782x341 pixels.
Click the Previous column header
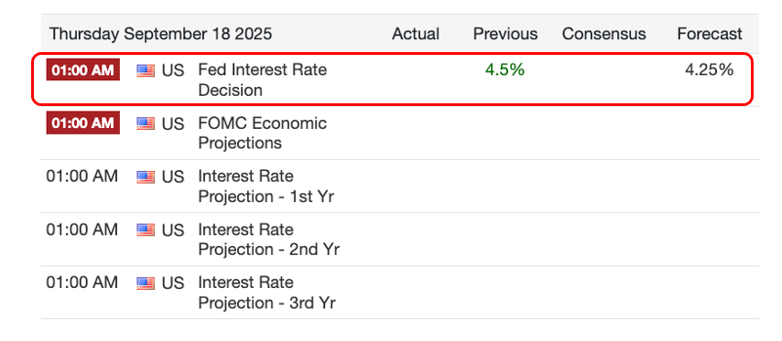[505, 34]
